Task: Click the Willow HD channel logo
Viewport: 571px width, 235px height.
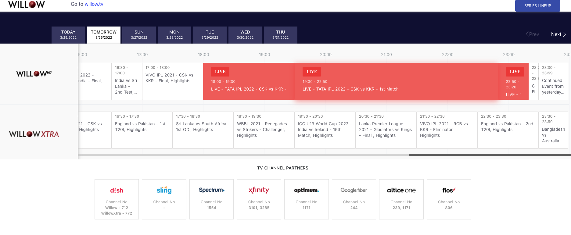Action: click(34, 73)
